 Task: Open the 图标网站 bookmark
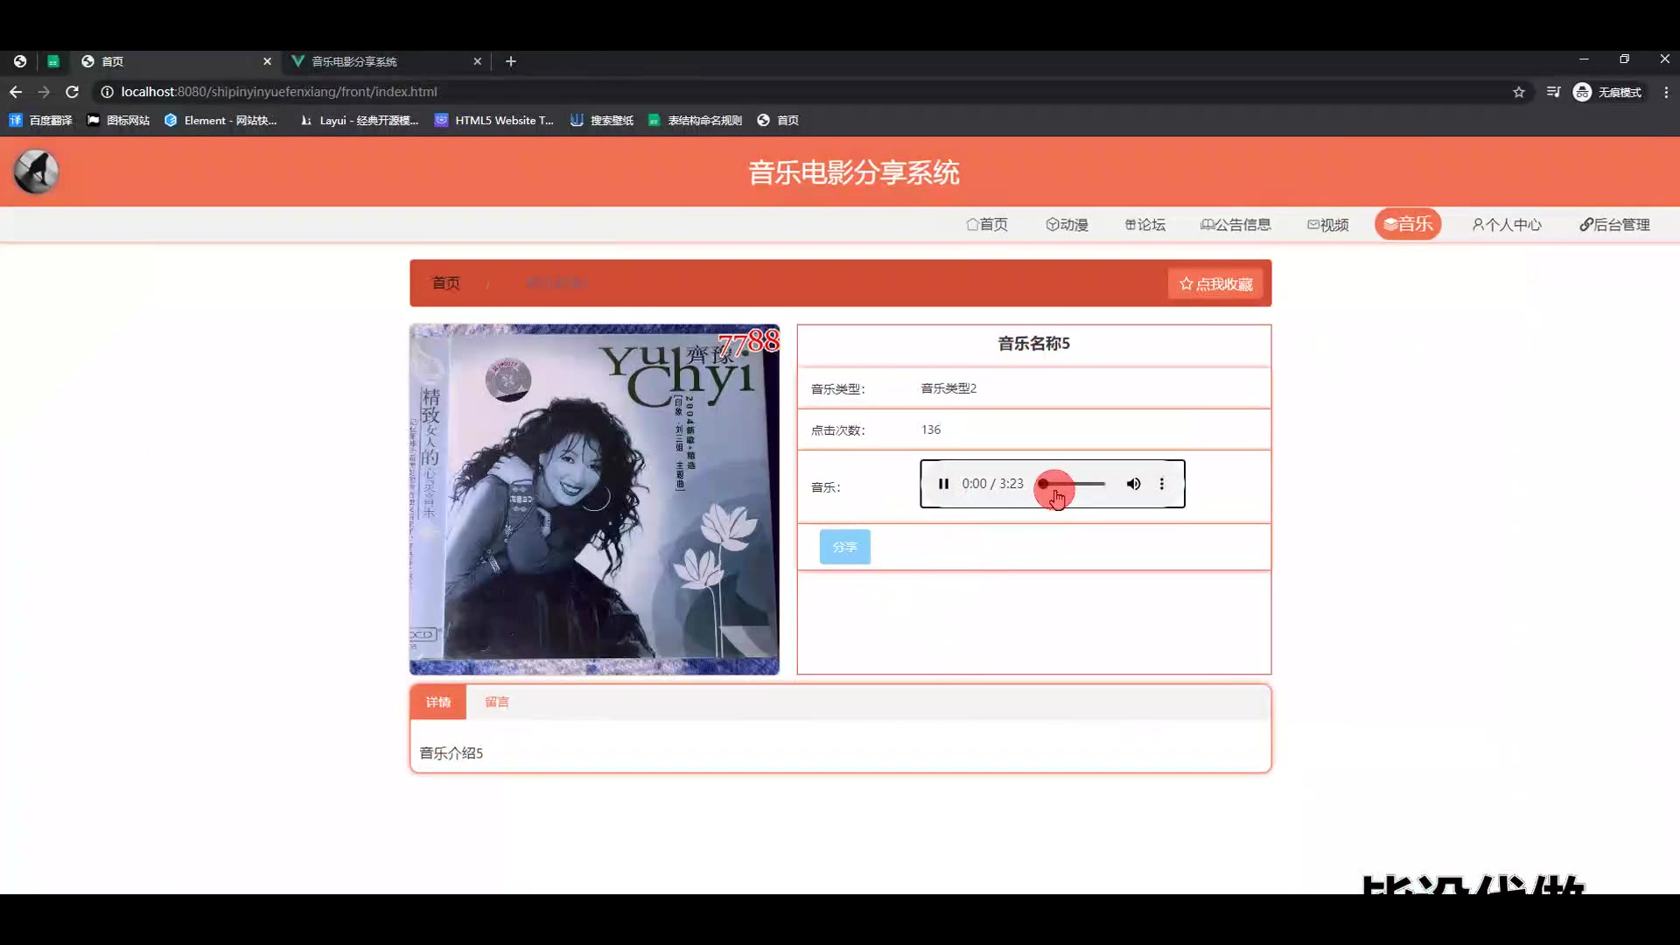coord(118,121)
